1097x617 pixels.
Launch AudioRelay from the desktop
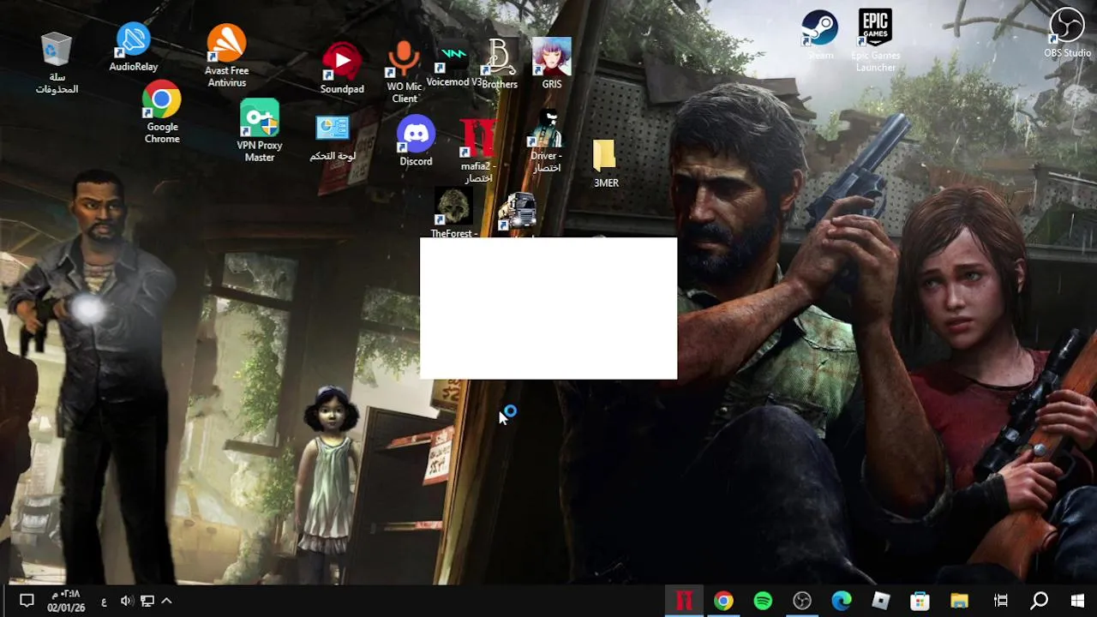pos(133,48)
